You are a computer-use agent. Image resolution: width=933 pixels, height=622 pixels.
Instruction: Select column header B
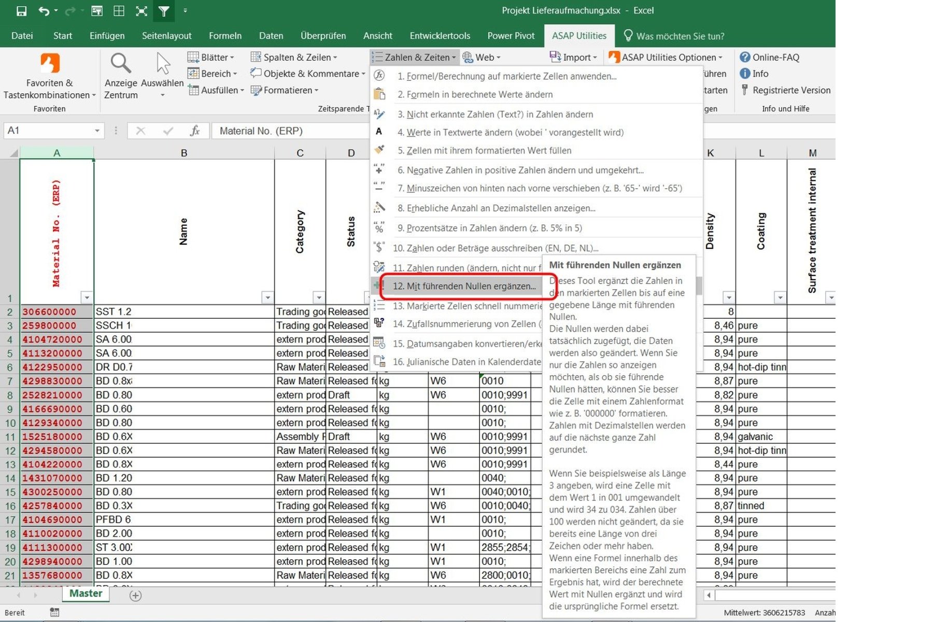(x=184, y=153)
